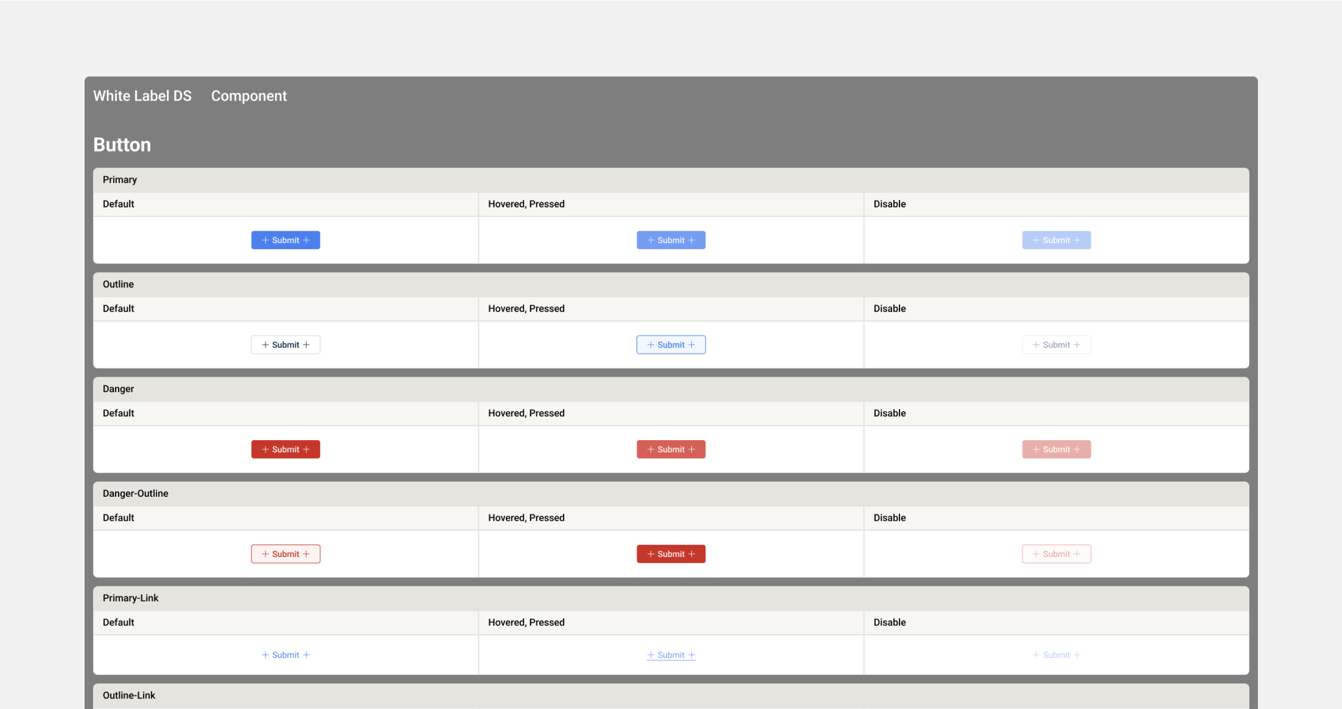Click the Danger Hovered, Pressed Submit button
The image size is (1342, 709).
(671, 449)
